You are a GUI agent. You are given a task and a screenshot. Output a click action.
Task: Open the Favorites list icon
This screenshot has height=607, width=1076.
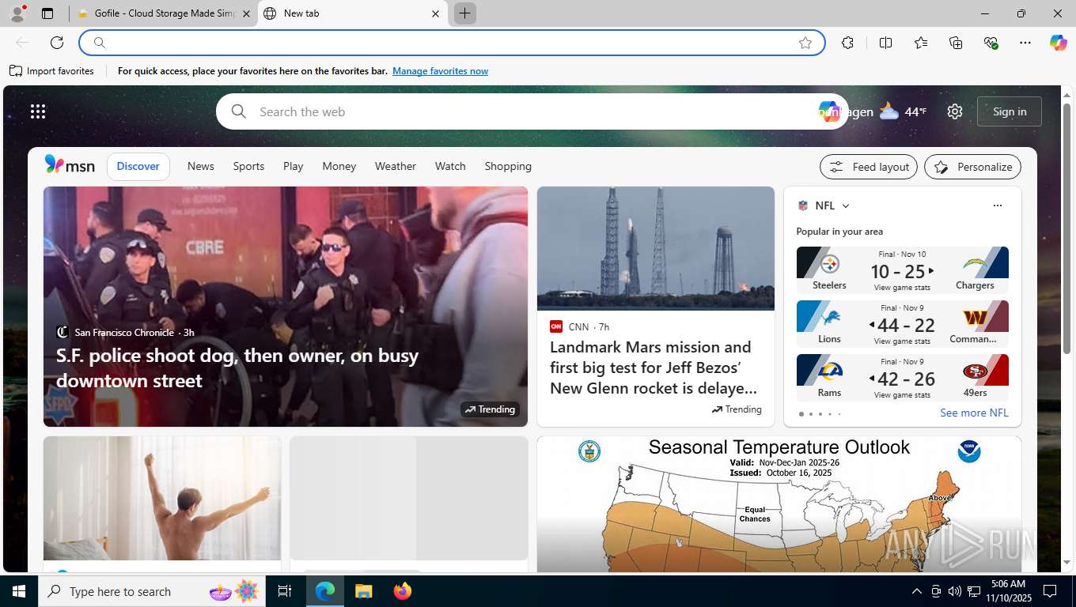point(921,43)
